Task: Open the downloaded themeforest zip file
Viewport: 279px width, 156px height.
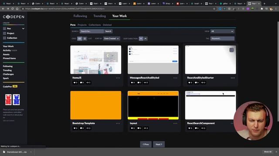Action: [x=17, y=152]
